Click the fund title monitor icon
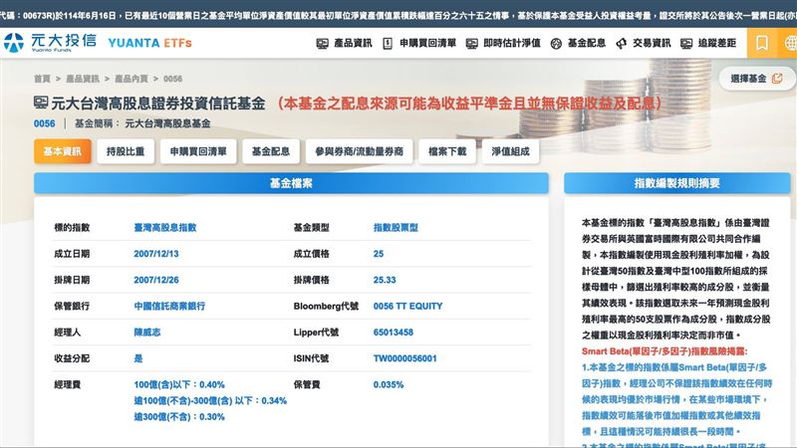Screen dimensions: 797x448 point(41,103)
